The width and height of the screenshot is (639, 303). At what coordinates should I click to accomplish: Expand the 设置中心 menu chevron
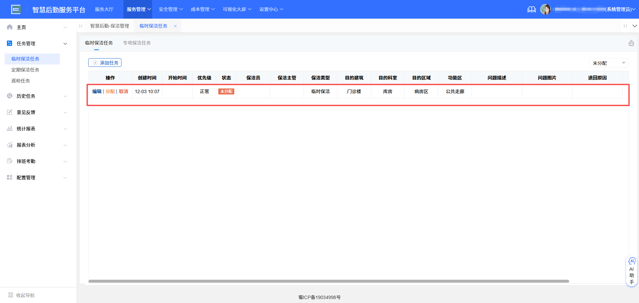282,9
